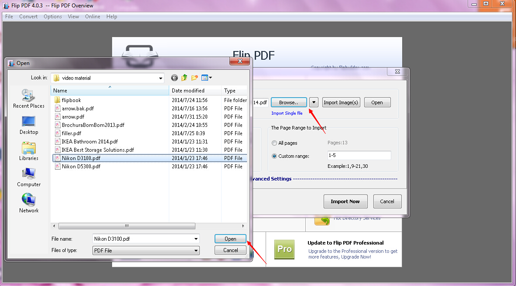Open the Options menu
This screenshot has width=516, height=286.
coord(53,17)
